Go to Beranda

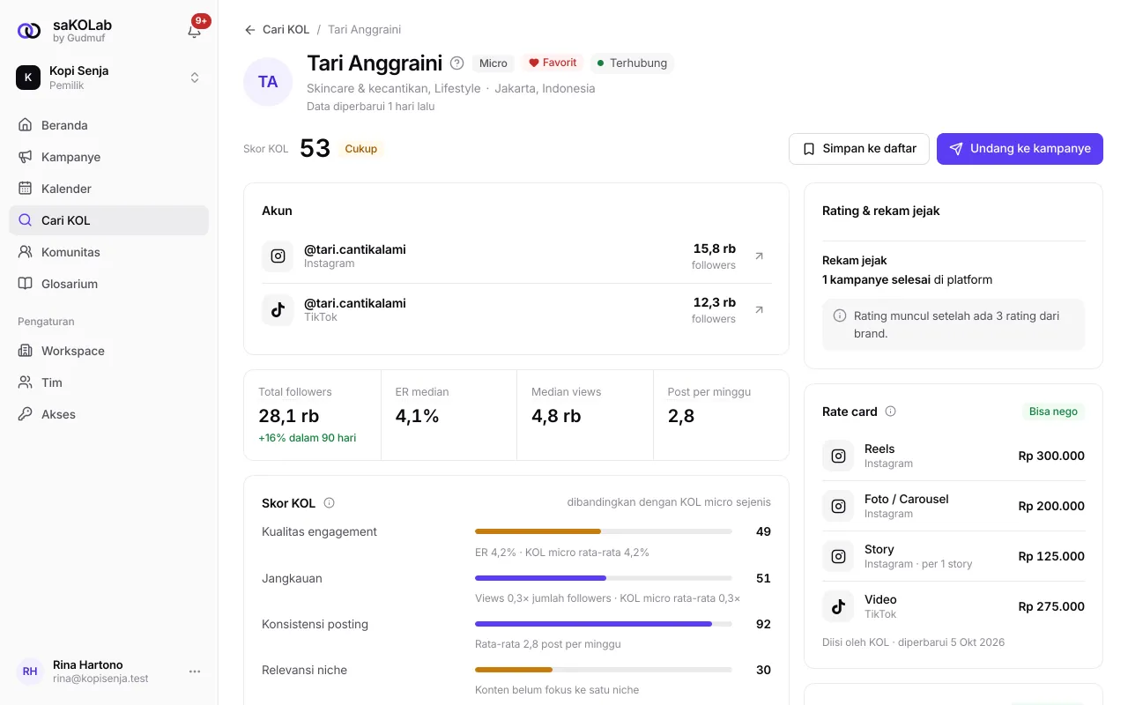(x=108, y=125)
